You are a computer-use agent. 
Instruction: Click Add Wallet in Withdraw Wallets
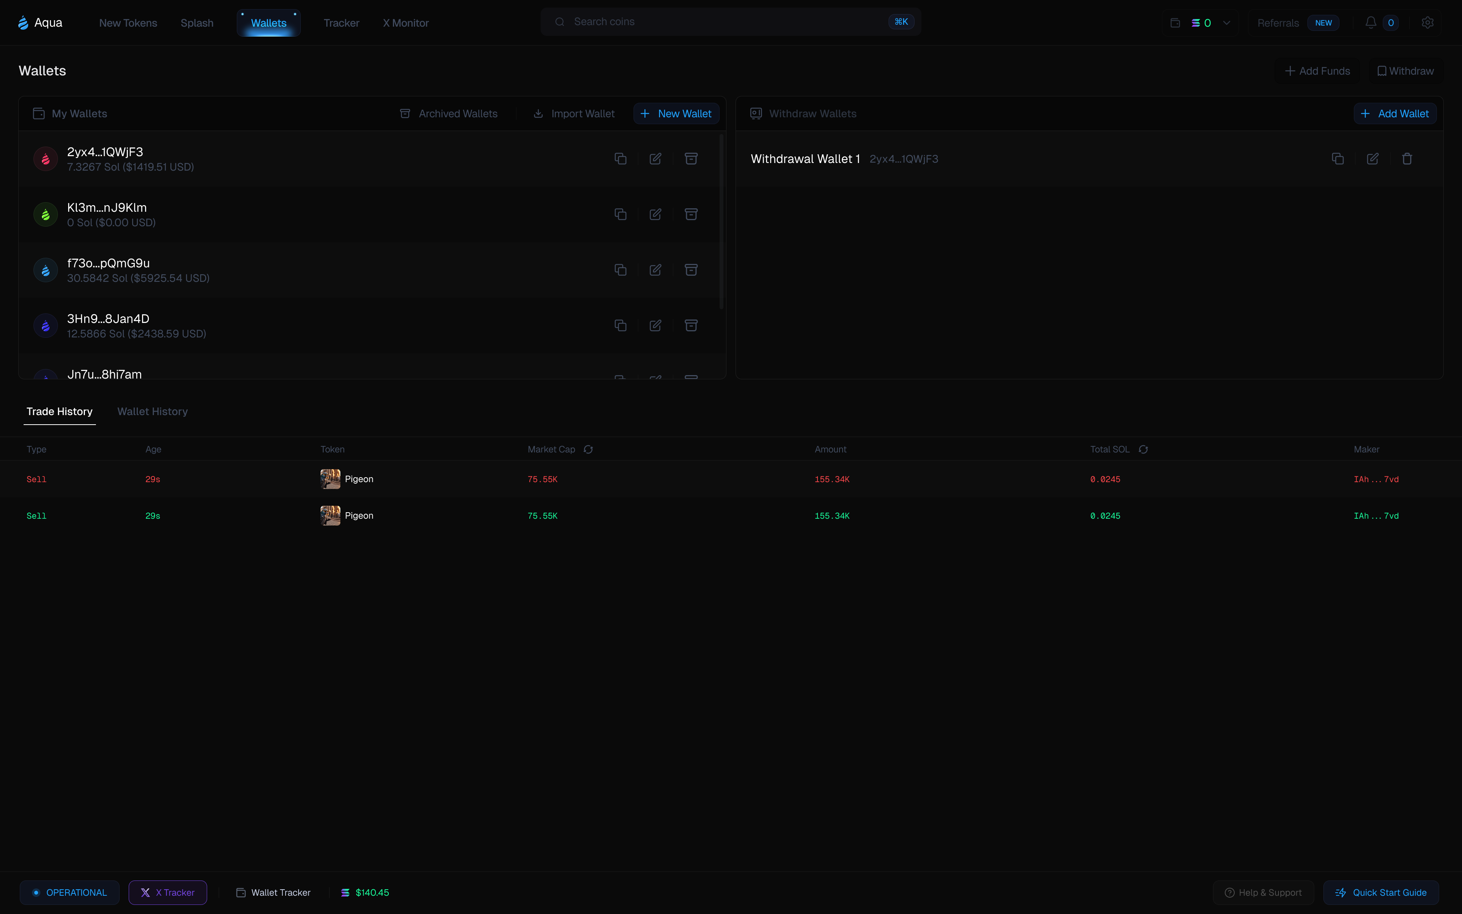pos(1395,113)
